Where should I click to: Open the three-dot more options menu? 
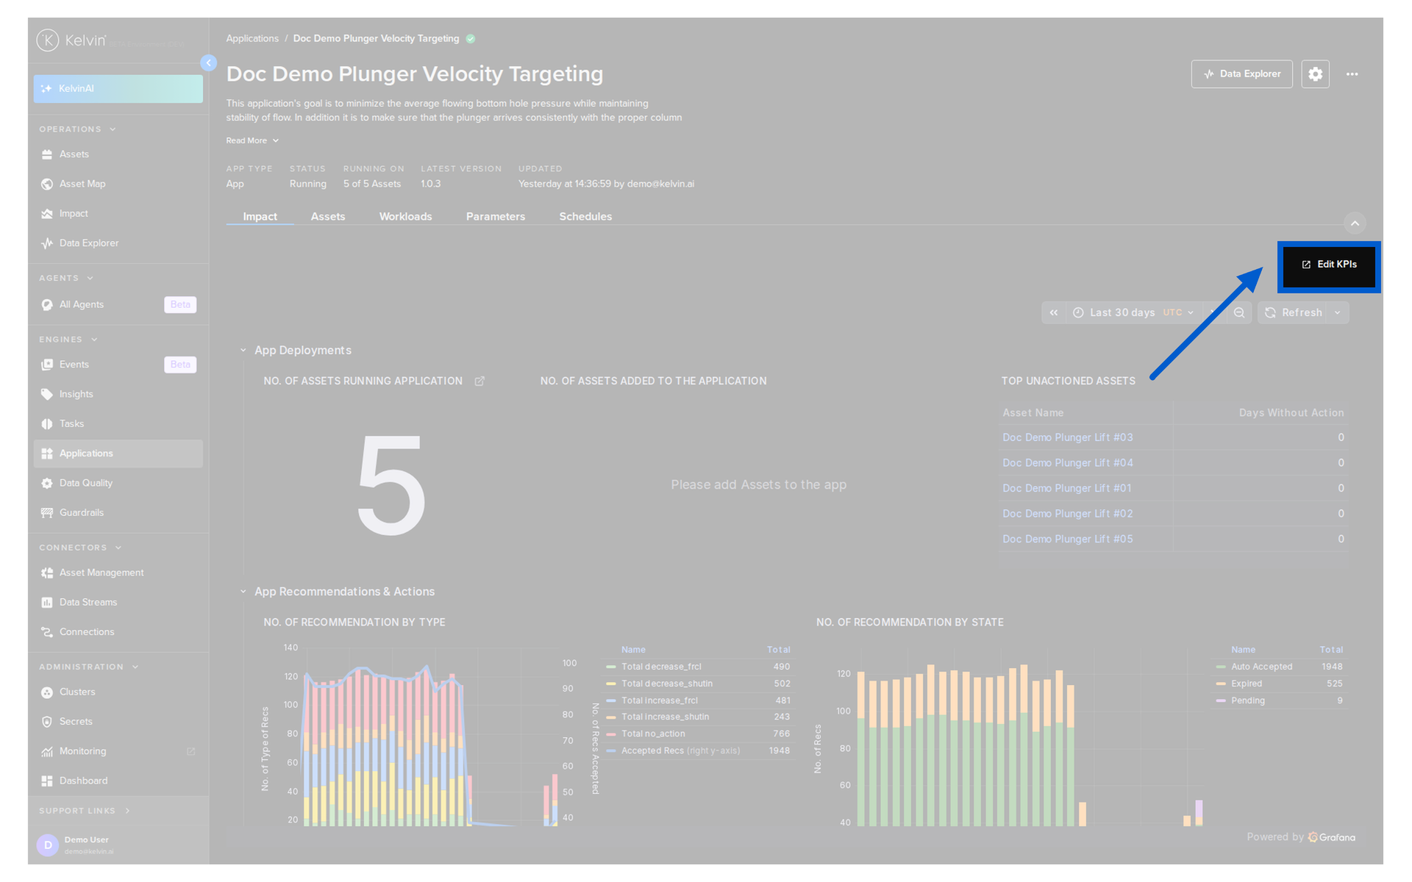(x=1352, y=74)
